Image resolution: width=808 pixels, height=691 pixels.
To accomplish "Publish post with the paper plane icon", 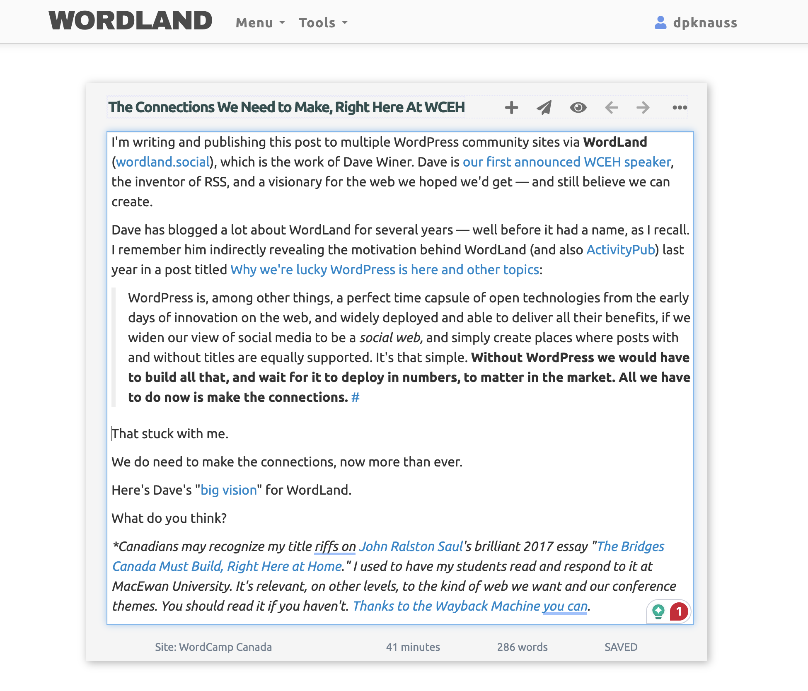I will coord(544,108).
